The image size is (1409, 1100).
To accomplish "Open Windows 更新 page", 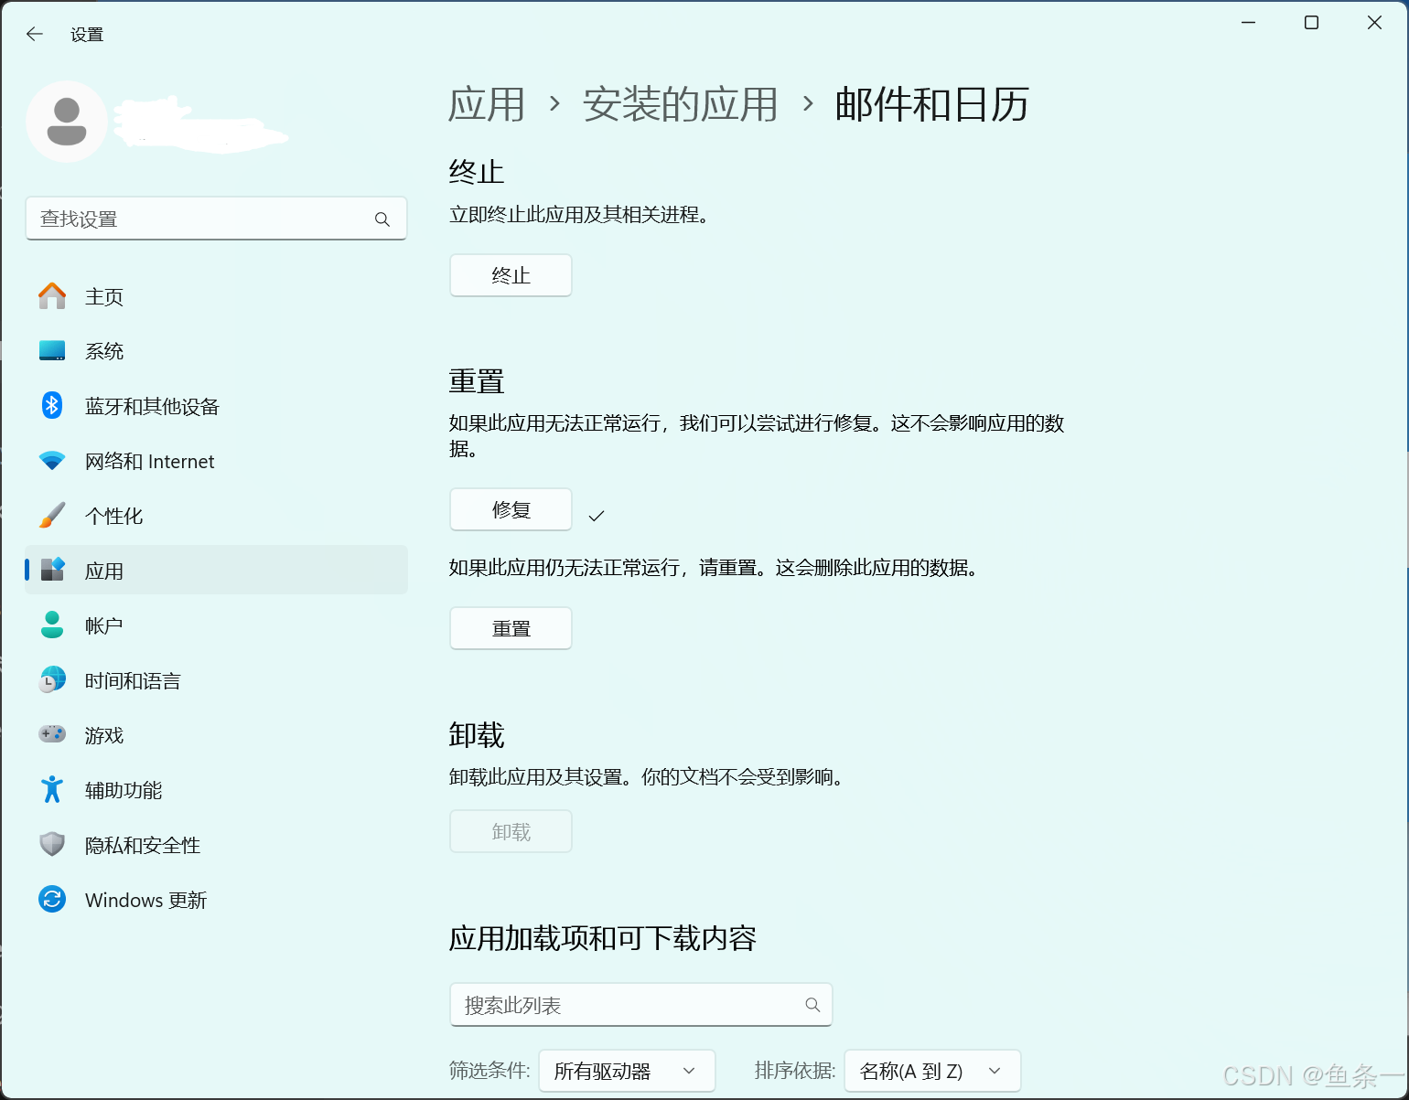I will click(x=216, y=900).
